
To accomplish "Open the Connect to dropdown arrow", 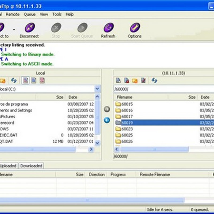I will tap(14, 29).
